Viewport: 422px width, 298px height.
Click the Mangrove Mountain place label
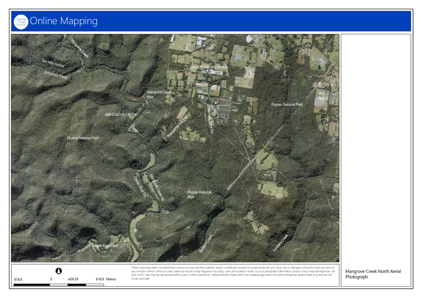click(x=209, y=67)
